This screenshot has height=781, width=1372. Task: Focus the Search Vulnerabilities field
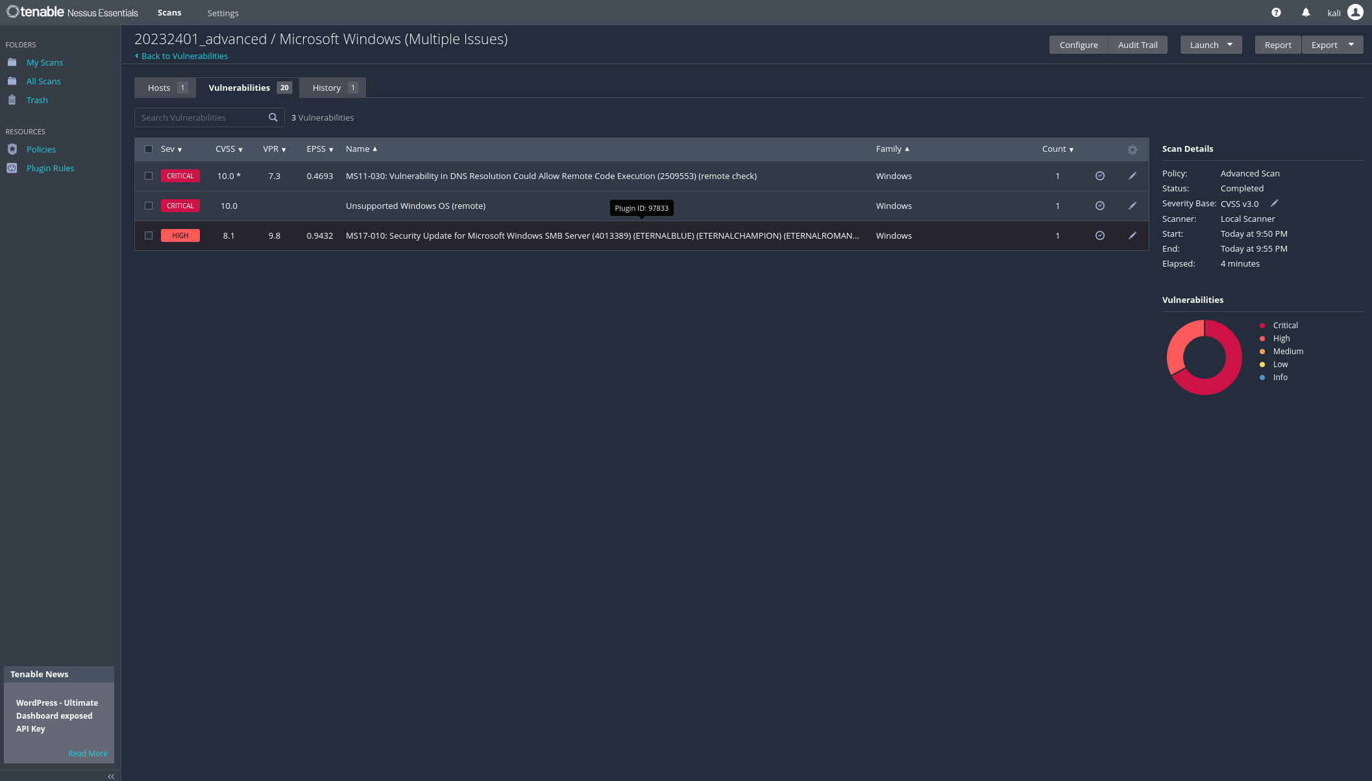201,117
